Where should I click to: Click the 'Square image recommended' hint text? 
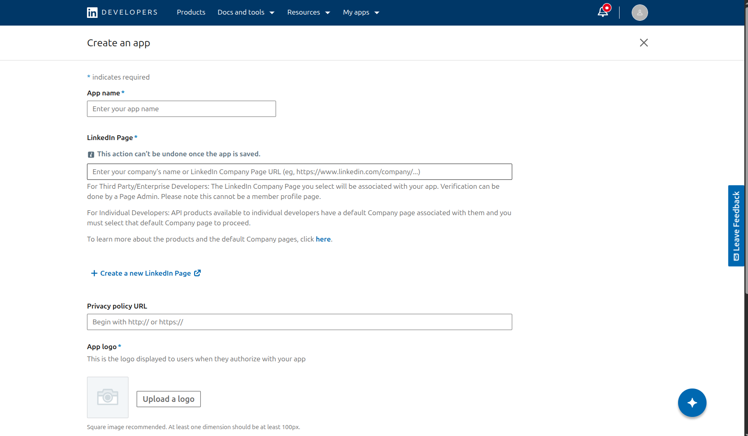point(194,427)
